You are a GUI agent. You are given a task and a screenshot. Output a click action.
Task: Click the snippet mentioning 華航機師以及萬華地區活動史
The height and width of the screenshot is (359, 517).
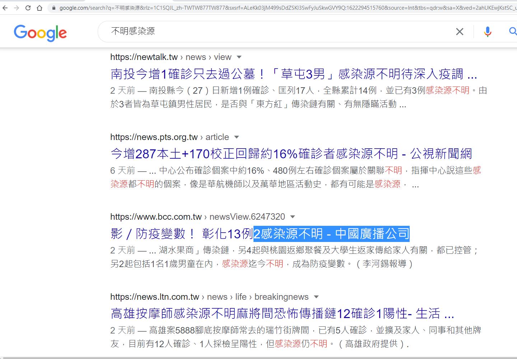(295, 177)
